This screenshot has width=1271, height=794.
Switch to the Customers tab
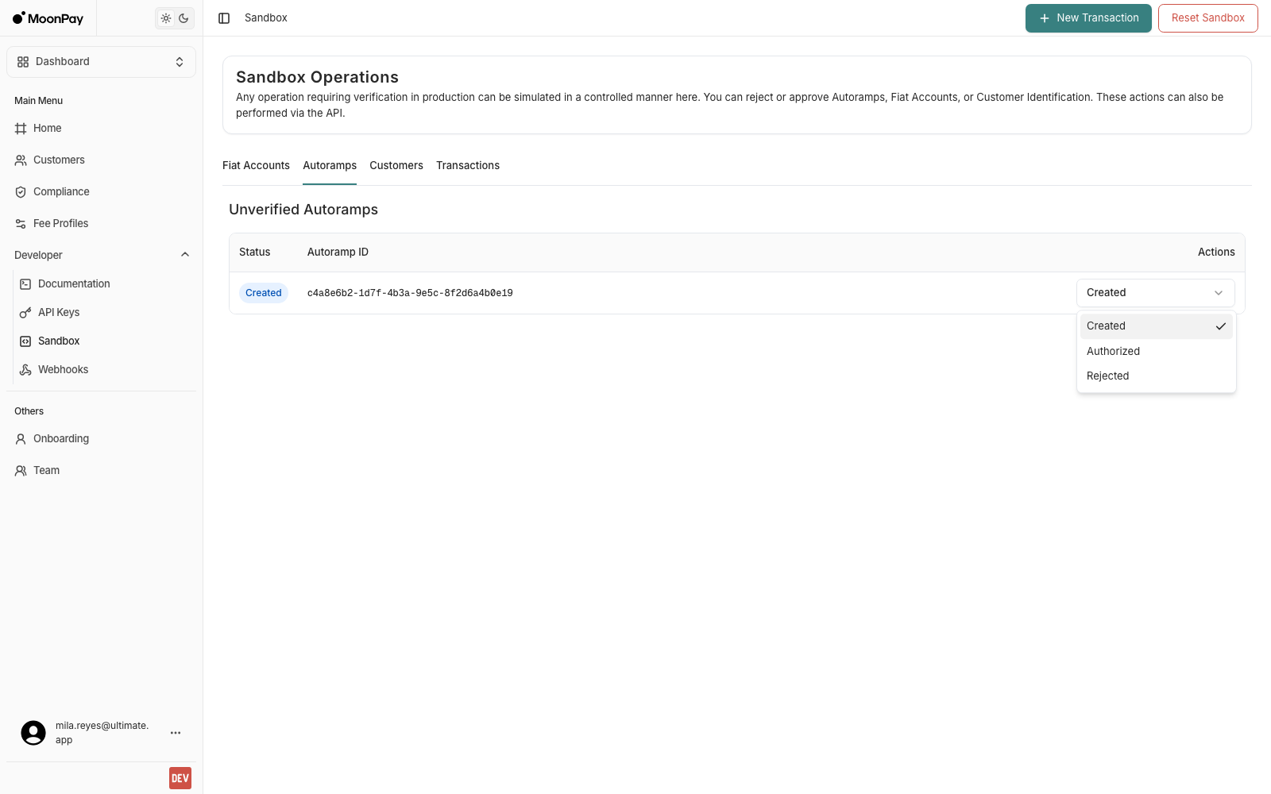click(x=396, y=166)
